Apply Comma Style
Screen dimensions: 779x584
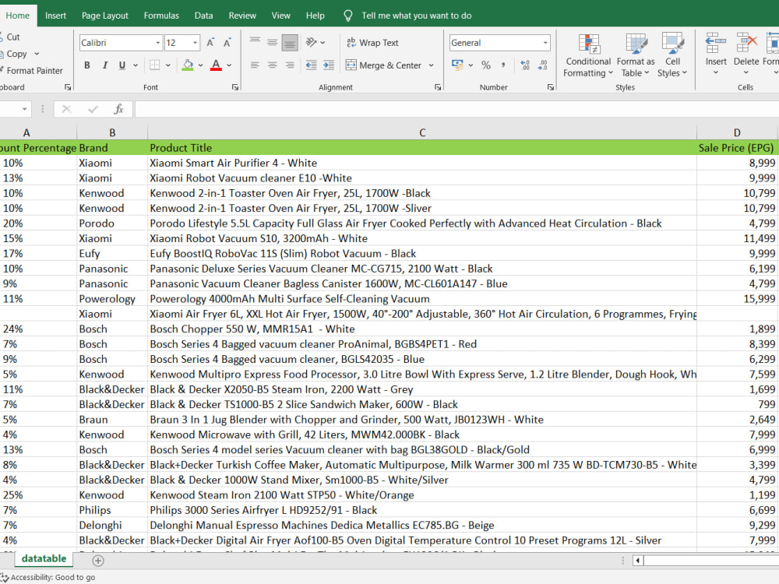503,65
